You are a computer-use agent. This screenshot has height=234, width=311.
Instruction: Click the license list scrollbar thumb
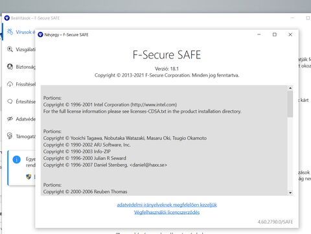pyautogui.click(x=290, y=104)
